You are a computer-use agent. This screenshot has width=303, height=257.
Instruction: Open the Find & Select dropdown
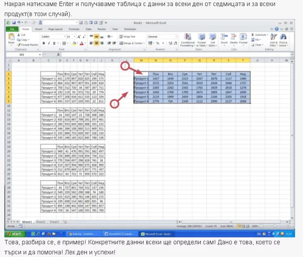pos(283,40)
